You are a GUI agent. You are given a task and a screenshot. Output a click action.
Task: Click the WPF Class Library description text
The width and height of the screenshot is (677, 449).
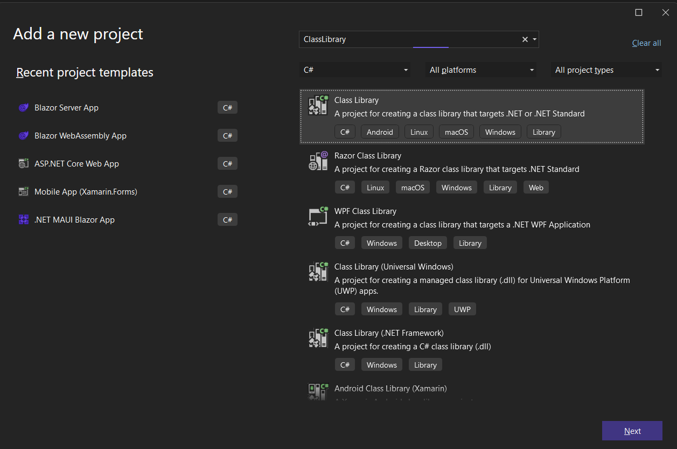click(x=462, y=225)
